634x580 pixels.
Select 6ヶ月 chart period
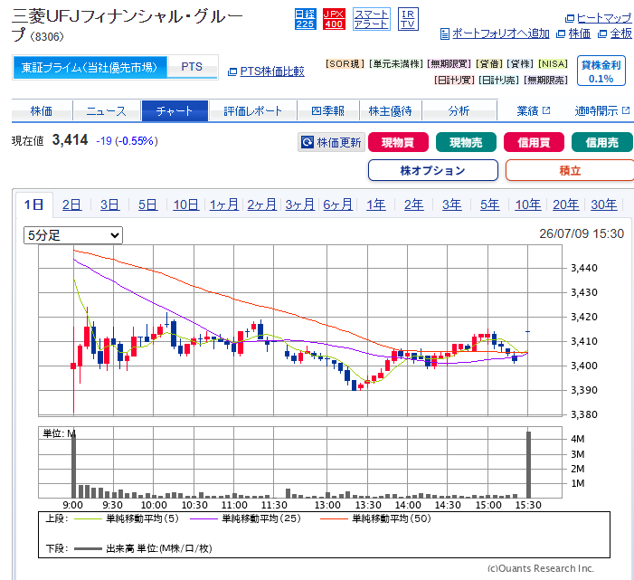point(338,204)
